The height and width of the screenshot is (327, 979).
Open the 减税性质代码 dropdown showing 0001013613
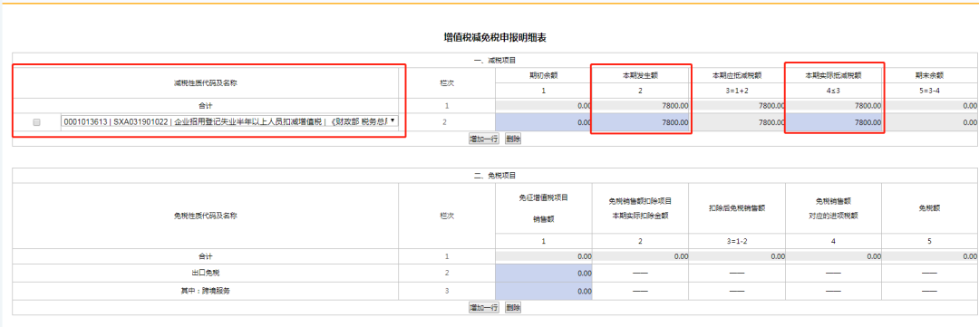coord(229,121)
